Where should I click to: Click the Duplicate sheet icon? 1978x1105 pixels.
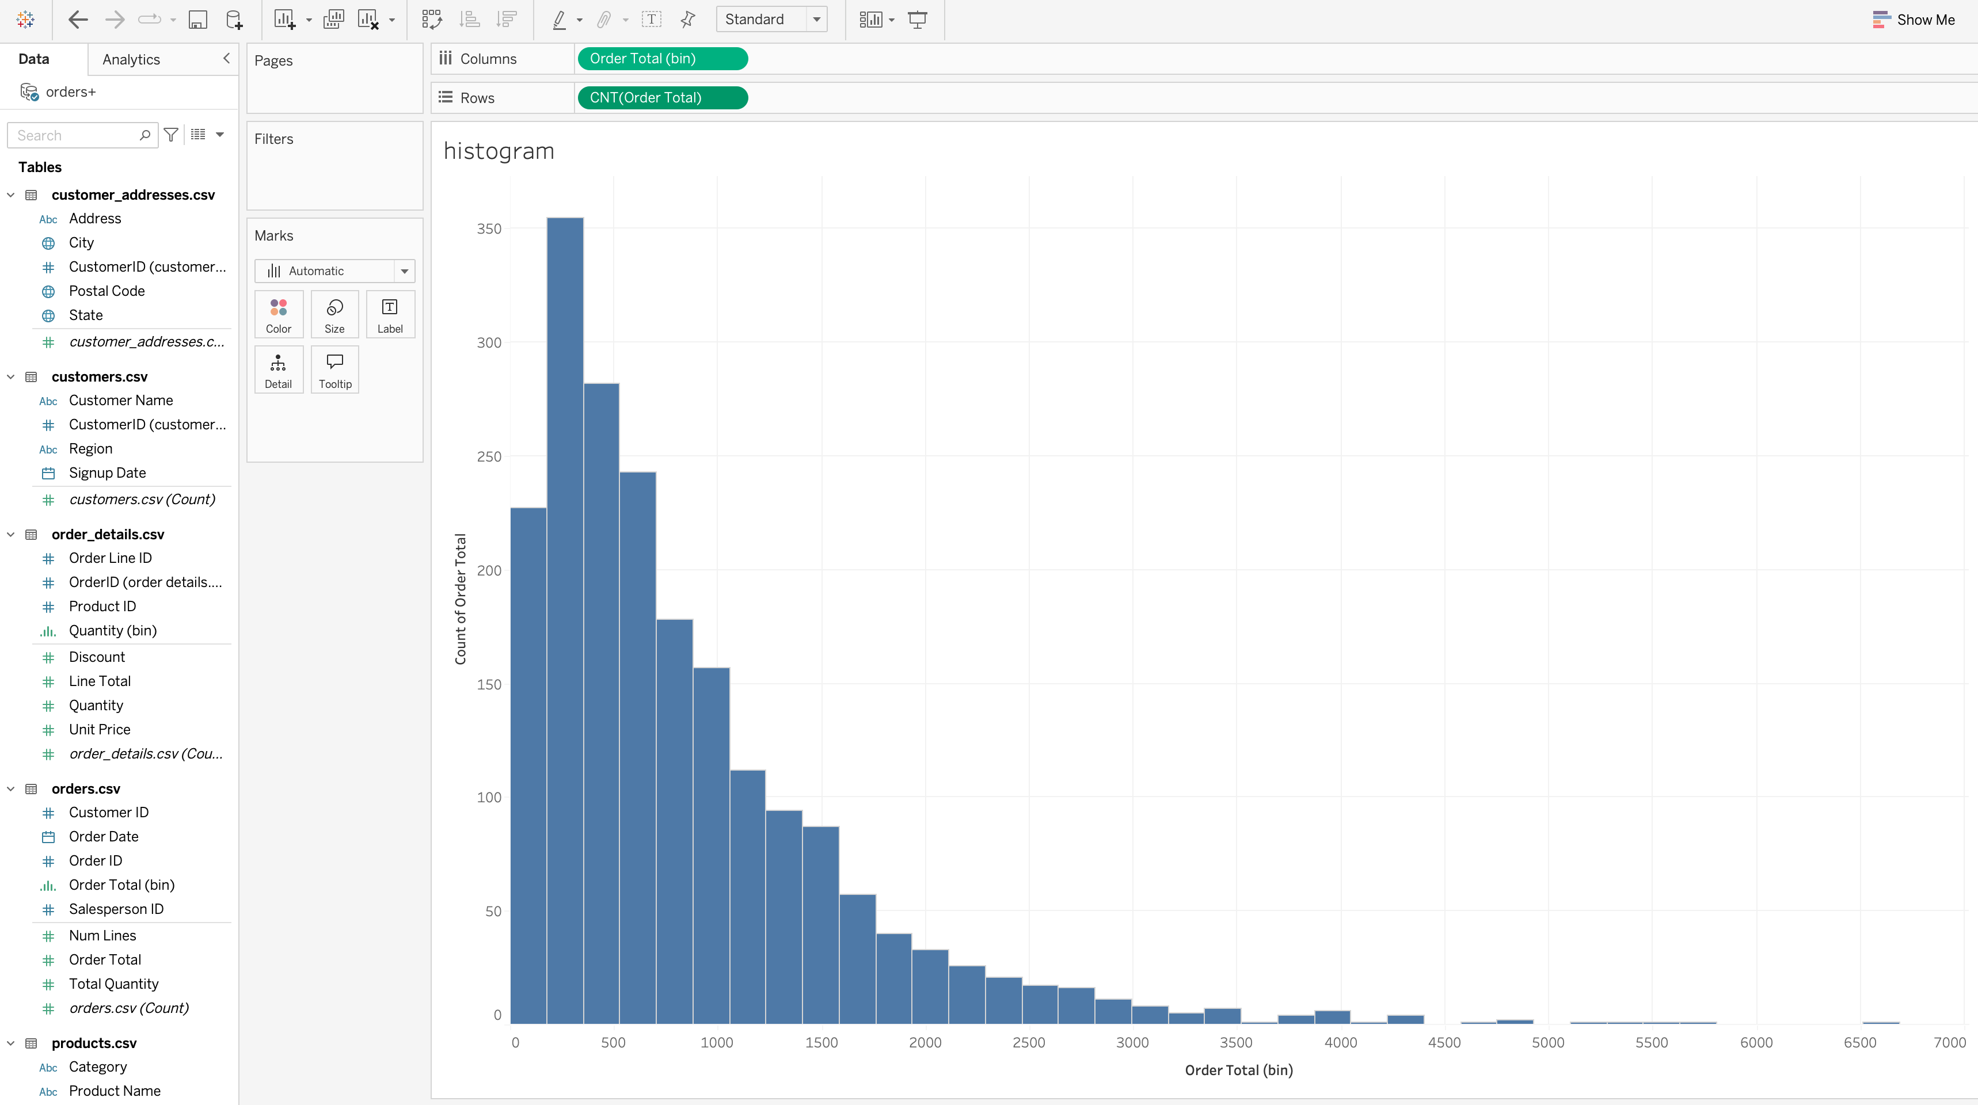click(333, 19)
